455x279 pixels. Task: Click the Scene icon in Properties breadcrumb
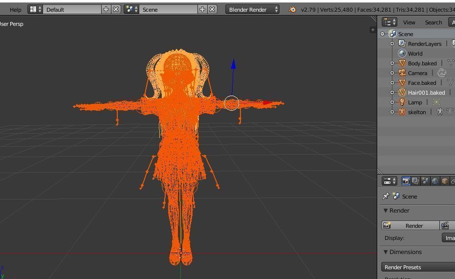pyautogui.click(x=396, y=196)
